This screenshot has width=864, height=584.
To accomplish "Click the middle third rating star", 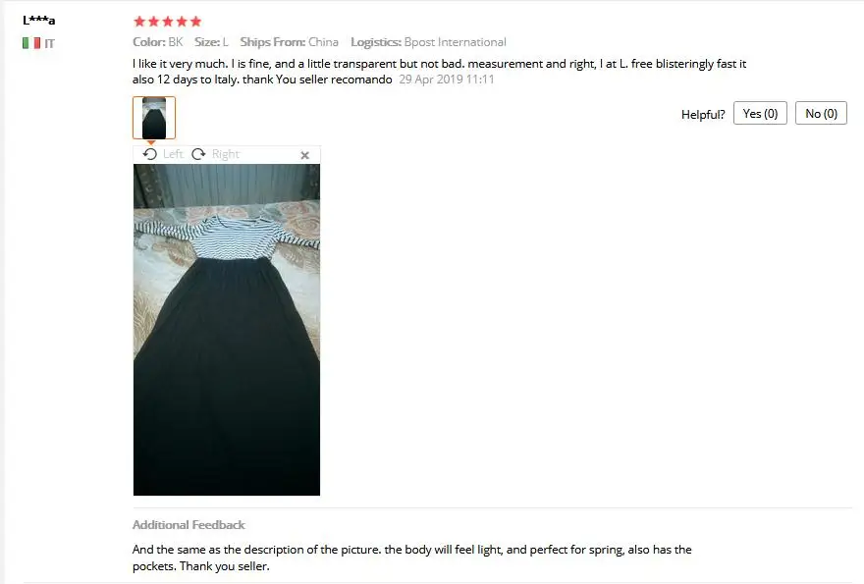I will (x=168, y=22).
